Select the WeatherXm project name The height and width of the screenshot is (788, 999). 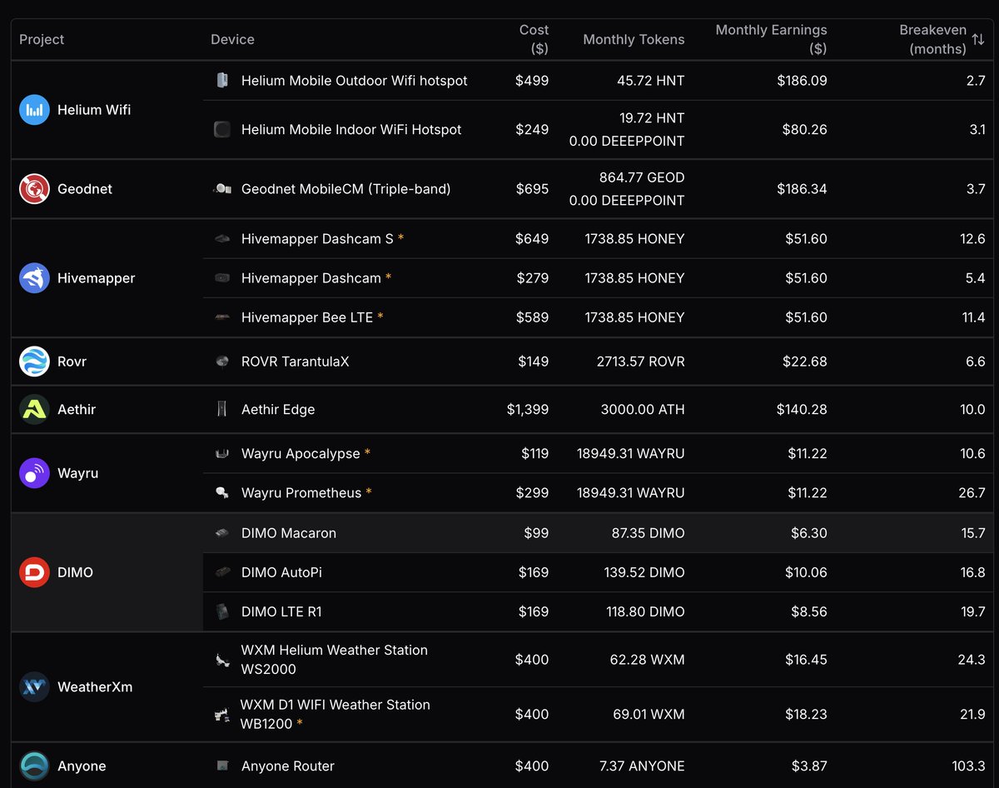pos(95,687)
